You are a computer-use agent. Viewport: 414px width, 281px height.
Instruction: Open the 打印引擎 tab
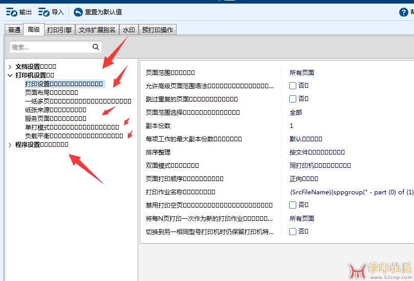tap(59, 30)
